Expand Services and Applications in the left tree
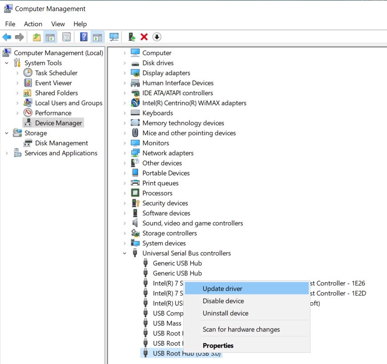 [x=7, y=153]
